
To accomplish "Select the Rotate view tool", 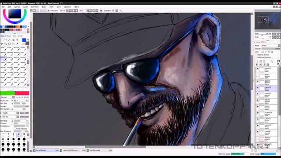I will (9, 44).
